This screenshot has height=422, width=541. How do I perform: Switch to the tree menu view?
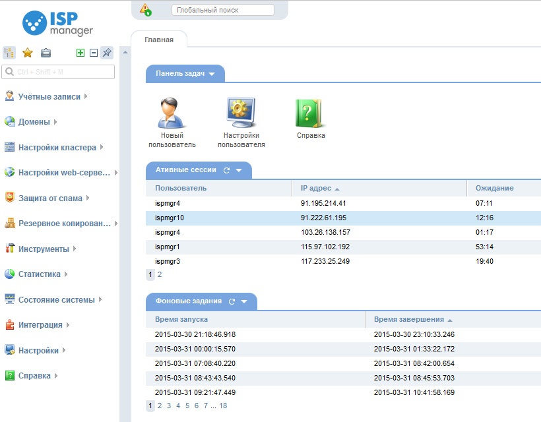coord(9,53)
